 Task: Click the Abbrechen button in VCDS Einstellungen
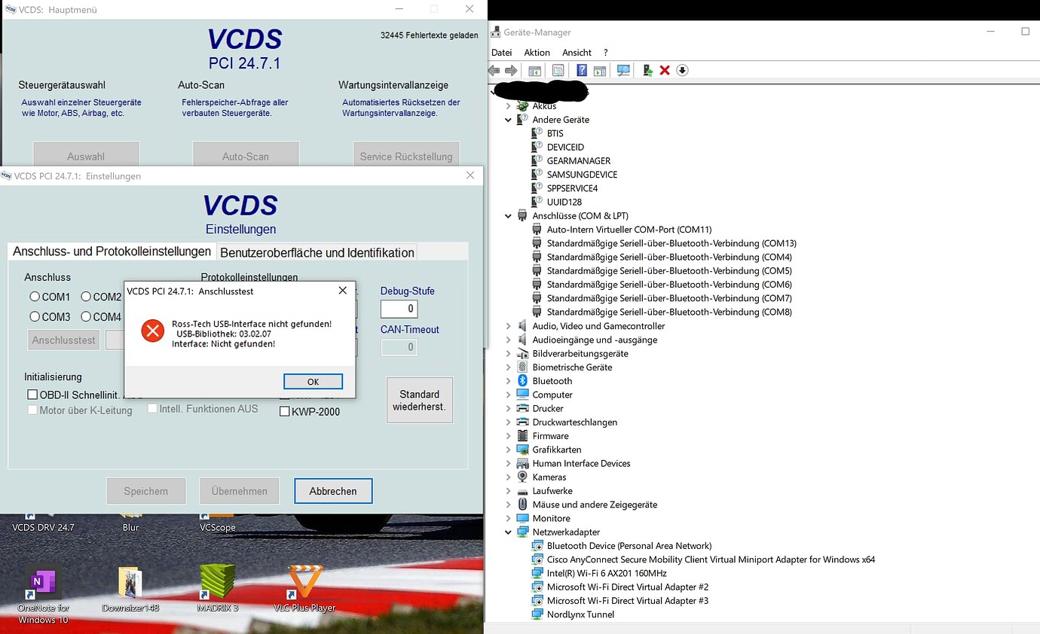(333, 490)
